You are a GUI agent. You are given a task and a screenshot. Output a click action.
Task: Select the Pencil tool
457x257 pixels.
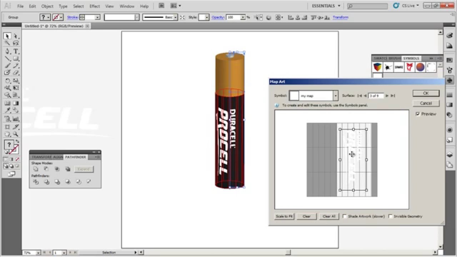point(16,66)
